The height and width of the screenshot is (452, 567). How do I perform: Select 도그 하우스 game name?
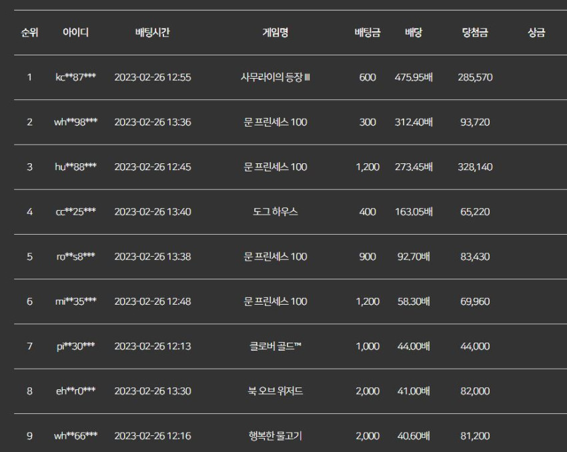[275, 212]
